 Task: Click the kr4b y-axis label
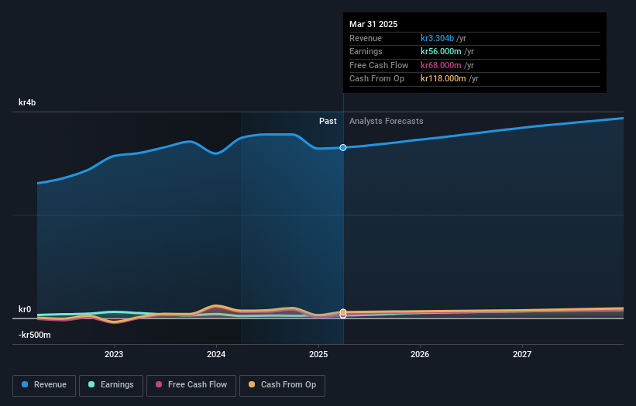tap(27, 102)
